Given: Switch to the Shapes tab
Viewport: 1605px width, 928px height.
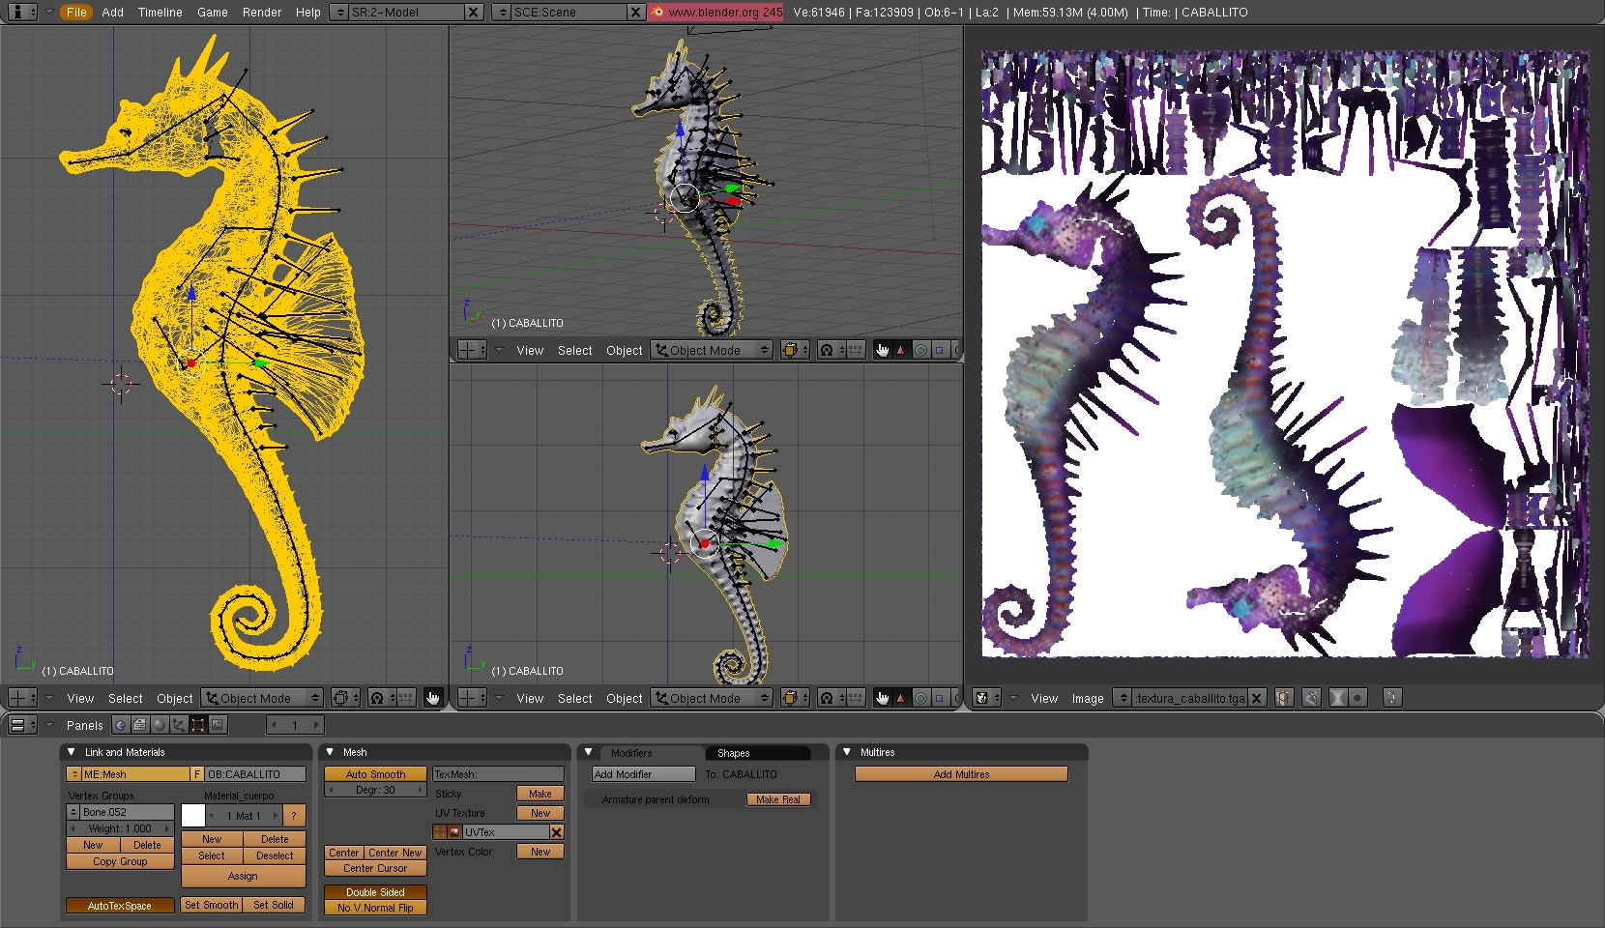Looking at the screenshot, I should pos(733,753).
